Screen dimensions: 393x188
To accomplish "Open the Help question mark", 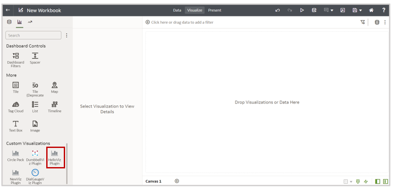I will click(x=384, y=10).
